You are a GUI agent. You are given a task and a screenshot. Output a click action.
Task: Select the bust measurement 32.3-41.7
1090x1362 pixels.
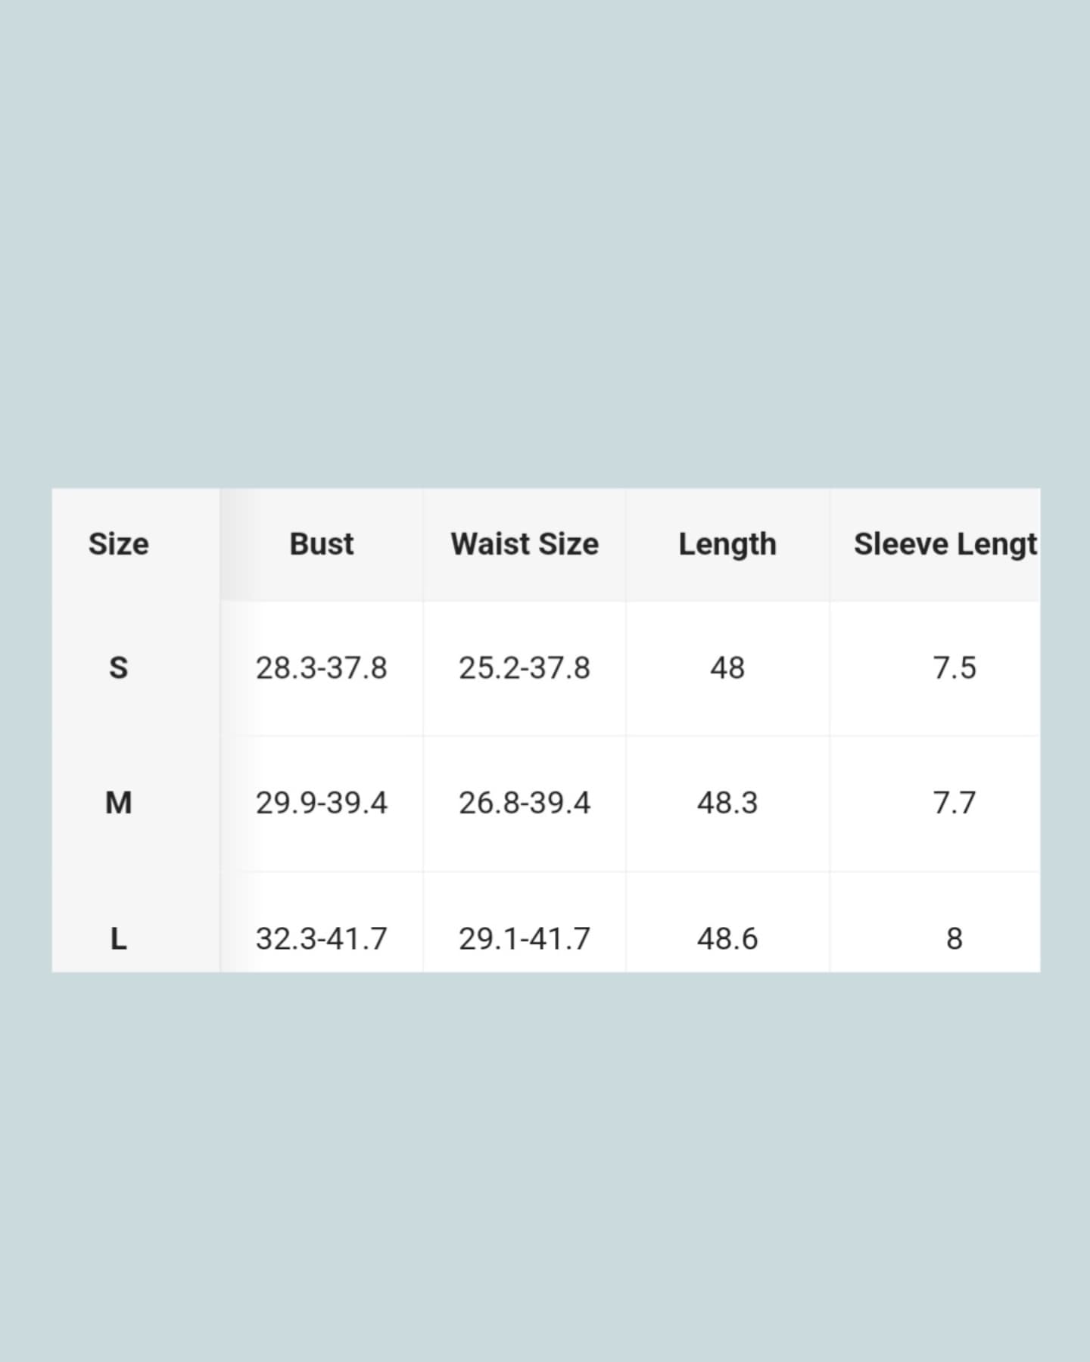tap(322, 939)
